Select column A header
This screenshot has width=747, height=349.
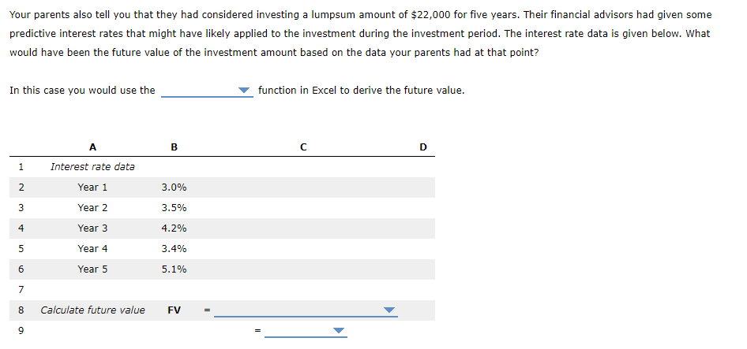(x=92, y=147)
